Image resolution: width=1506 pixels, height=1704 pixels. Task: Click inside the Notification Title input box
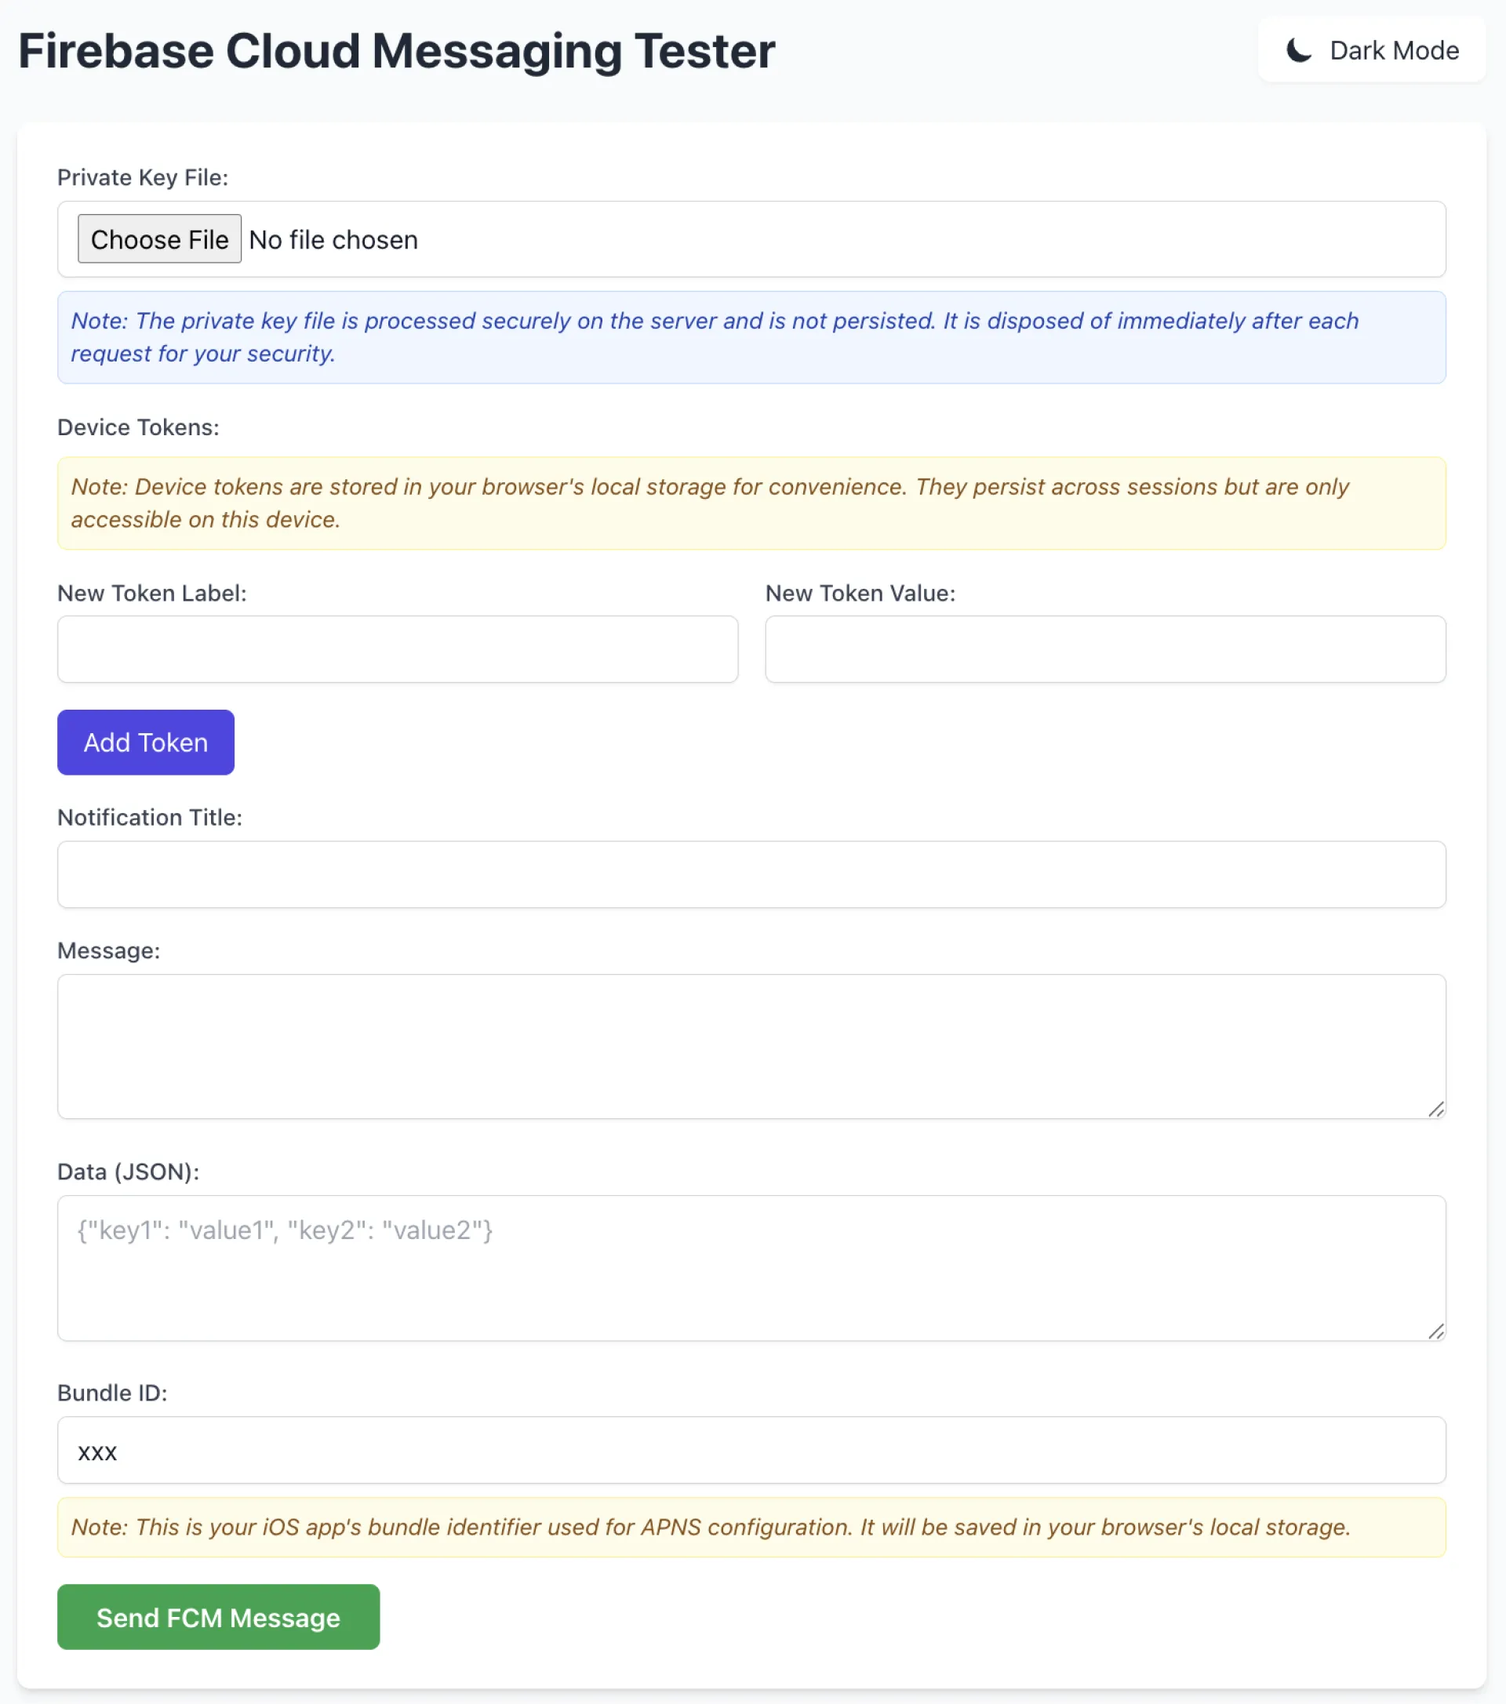pyautogui.click(x=751, y=874)
